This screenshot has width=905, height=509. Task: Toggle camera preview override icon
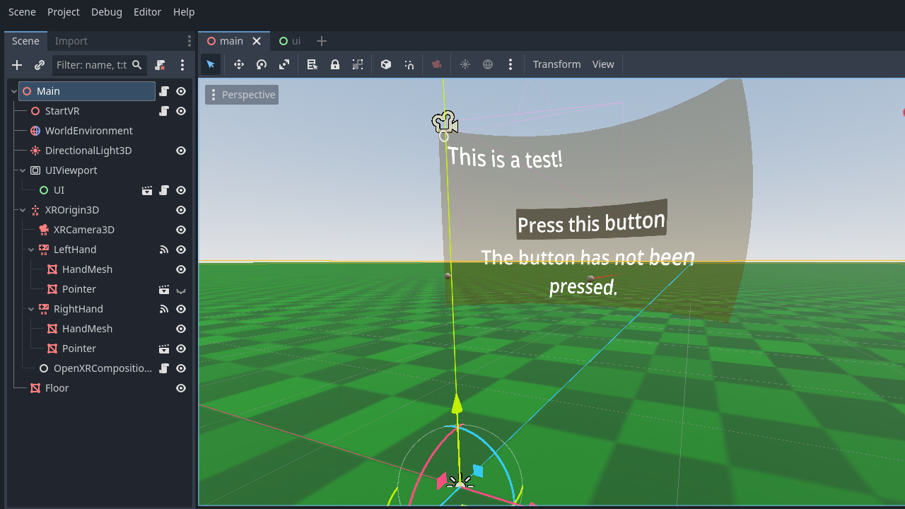[437, 64]
